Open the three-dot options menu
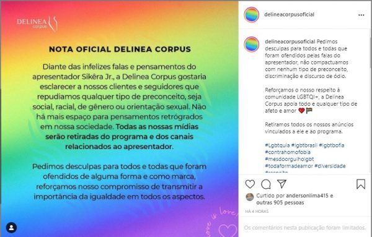The width and height of the screenshot is (372, 237). (x=361, y=15)
